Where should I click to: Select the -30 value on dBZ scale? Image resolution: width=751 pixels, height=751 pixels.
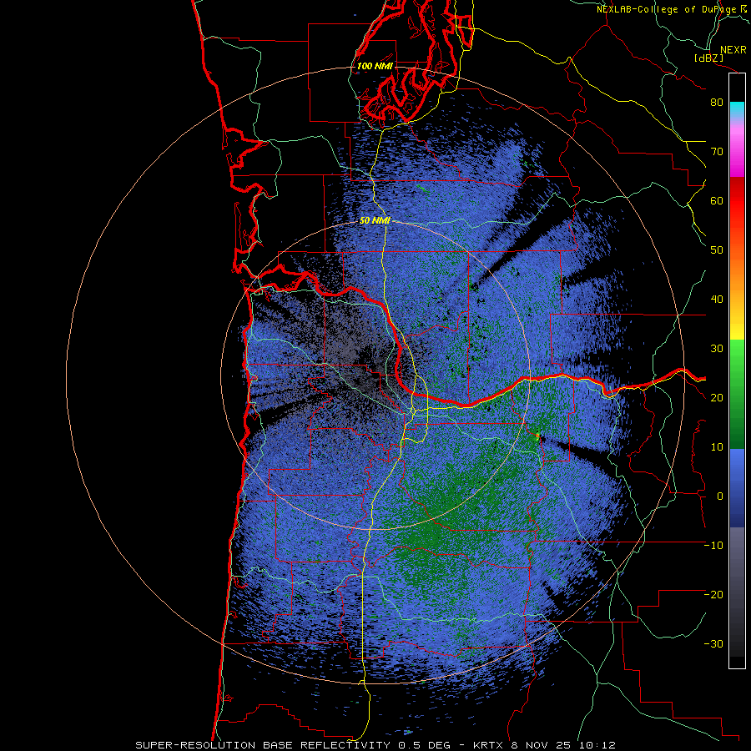[713, 644]
